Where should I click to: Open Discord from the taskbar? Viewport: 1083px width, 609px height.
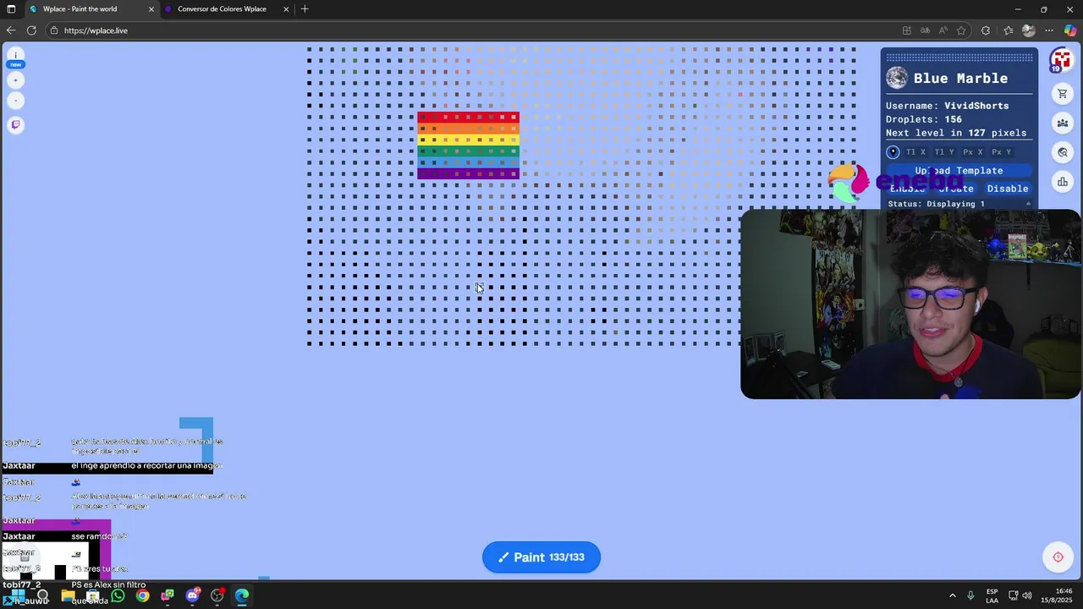[x=192, y=595]
